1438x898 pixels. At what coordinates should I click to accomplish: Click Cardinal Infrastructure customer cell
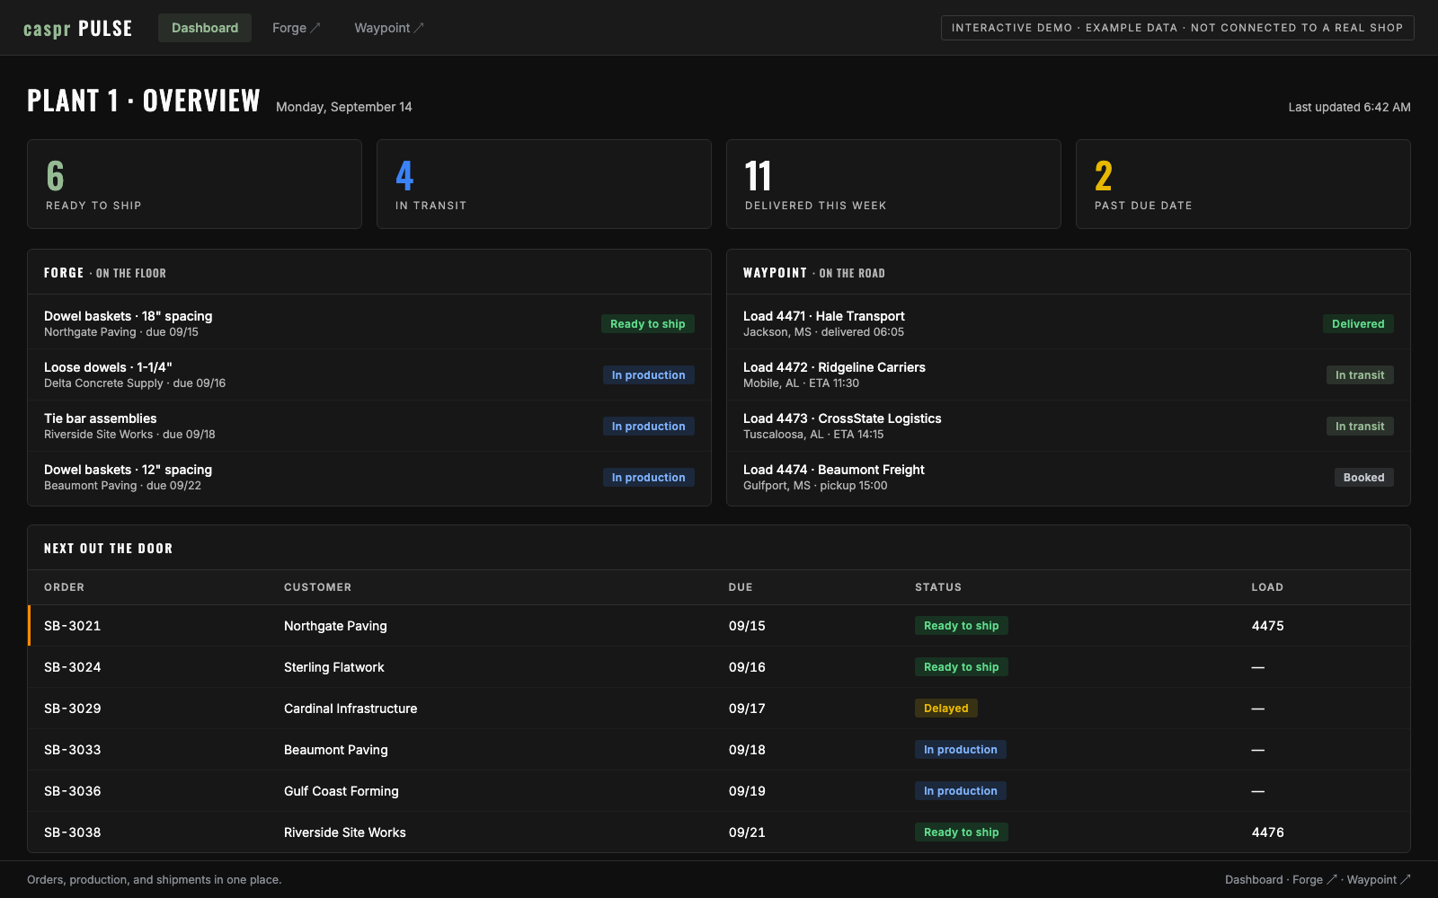point(351,709)
